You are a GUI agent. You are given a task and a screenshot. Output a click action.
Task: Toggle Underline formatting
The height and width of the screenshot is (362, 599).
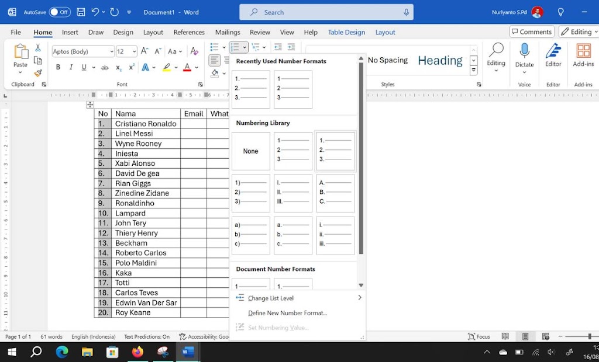pos(84,68)
